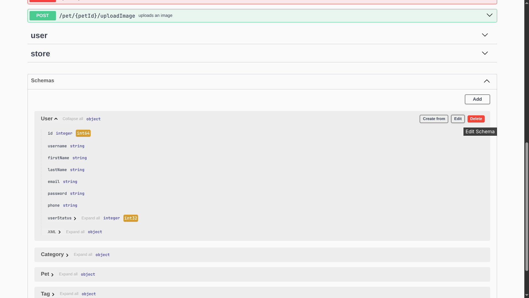Click the scrollbar down arrow
529x298 pixels.
[x=527, y=295]
